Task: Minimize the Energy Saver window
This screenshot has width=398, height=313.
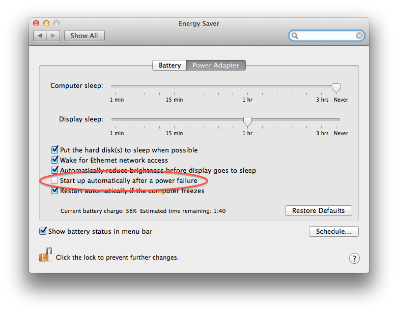Action: (x=46, y=23)
